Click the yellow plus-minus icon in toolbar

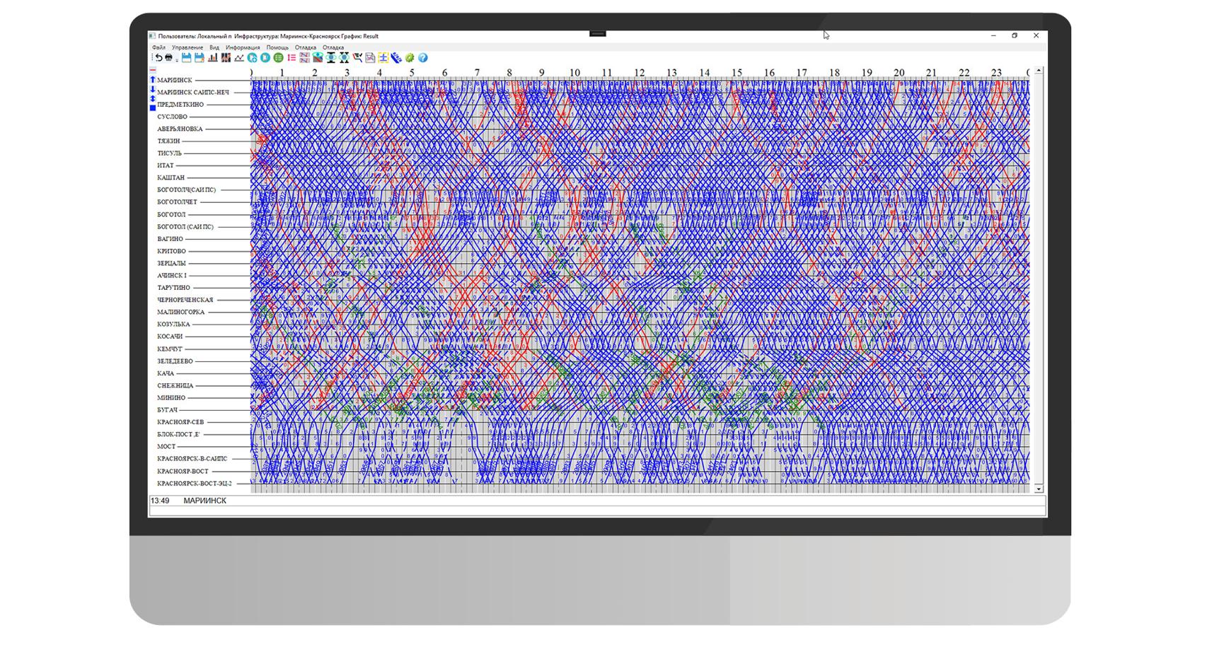(x=383, y=58)
